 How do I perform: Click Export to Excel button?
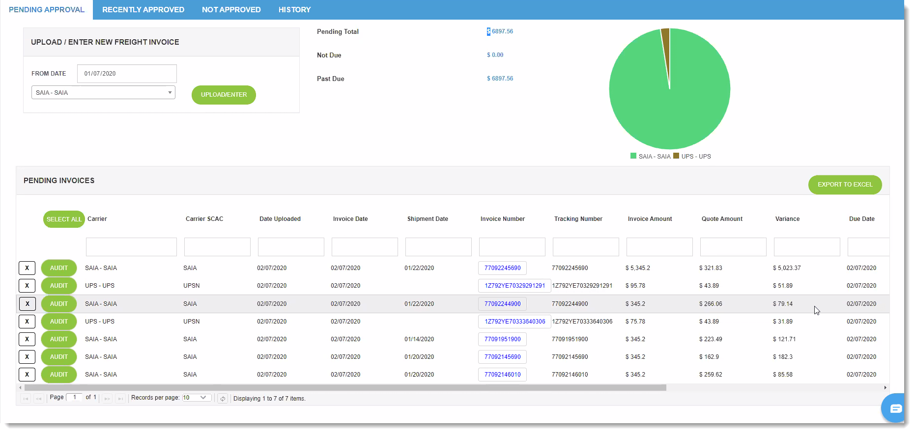[845, 185]
